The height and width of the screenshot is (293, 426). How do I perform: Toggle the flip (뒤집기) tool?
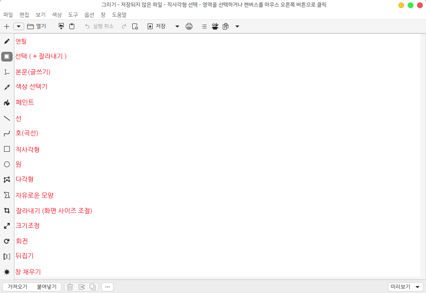point(7,257)
